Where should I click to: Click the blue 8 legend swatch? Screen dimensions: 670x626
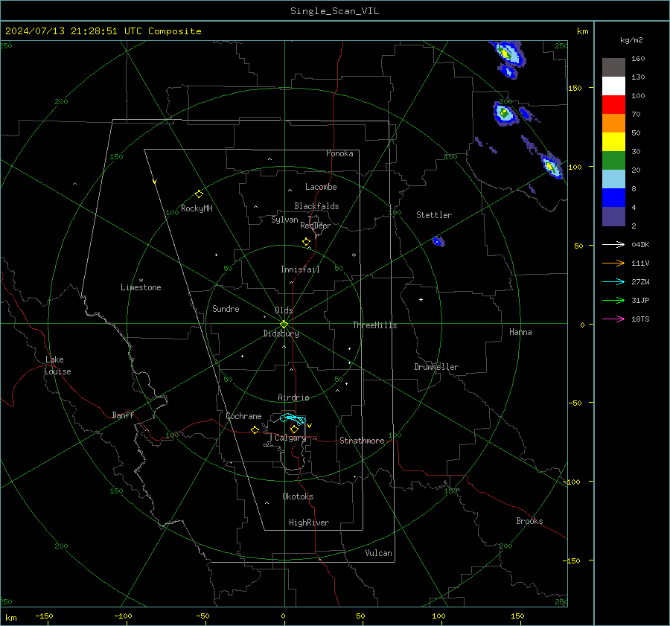613,198
